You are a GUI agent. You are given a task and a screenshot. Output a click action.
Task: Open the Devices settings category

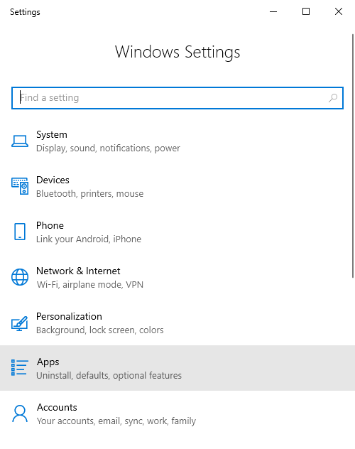(x=177, y=186)
